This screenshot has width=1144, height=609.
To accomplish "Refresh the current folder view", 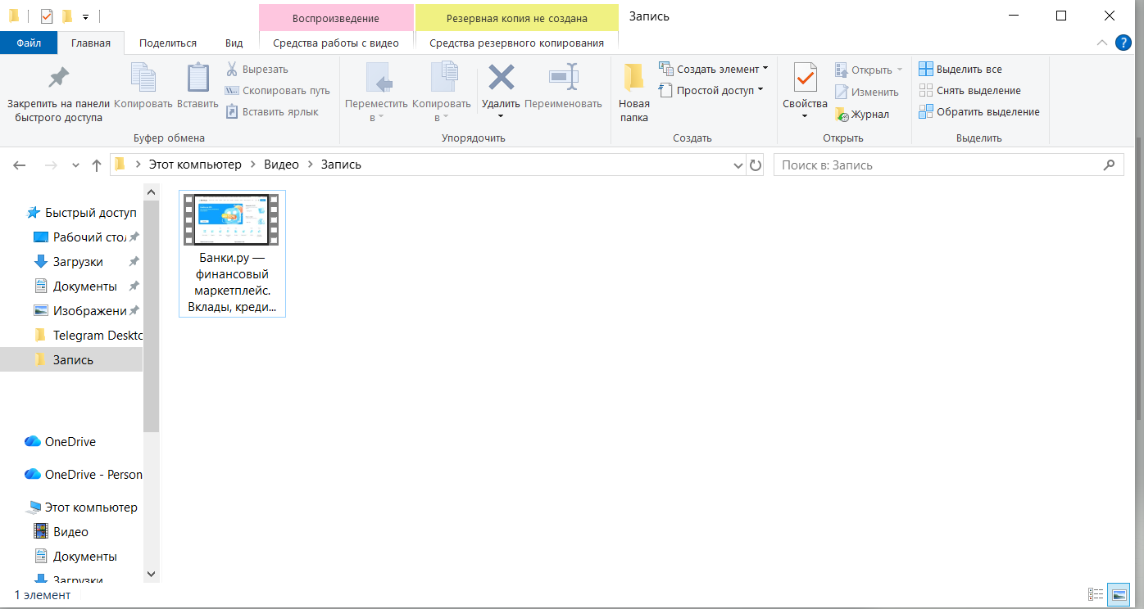I will (756, 165).
